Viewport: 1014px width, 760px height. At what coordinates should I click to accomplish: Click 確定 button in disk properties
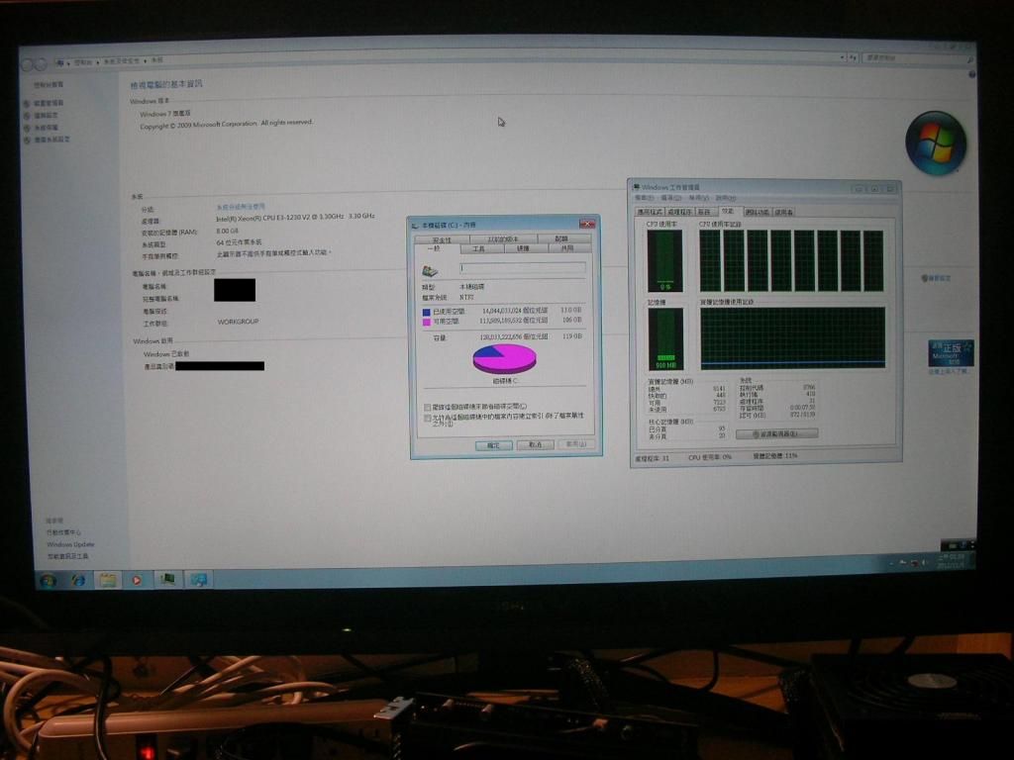[493, 445]
